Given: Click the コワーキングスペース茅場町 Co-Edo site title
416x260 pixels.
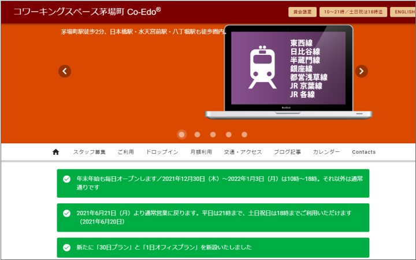Looking at the screenshot, I should (87, 12).
